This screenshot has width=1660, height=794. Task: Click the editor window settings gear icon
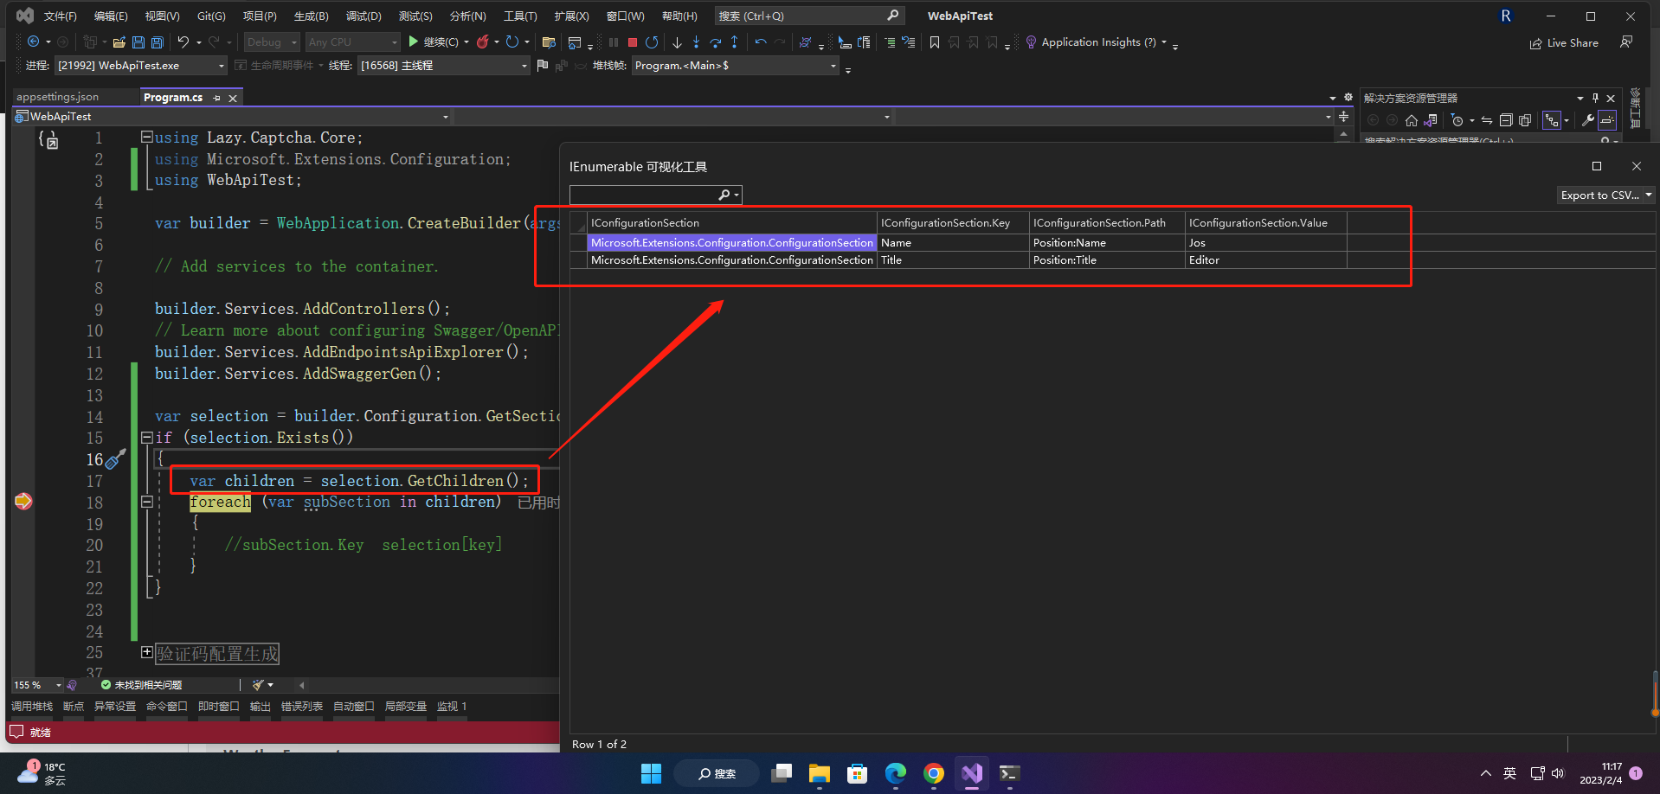click(x=1348, y=97)
